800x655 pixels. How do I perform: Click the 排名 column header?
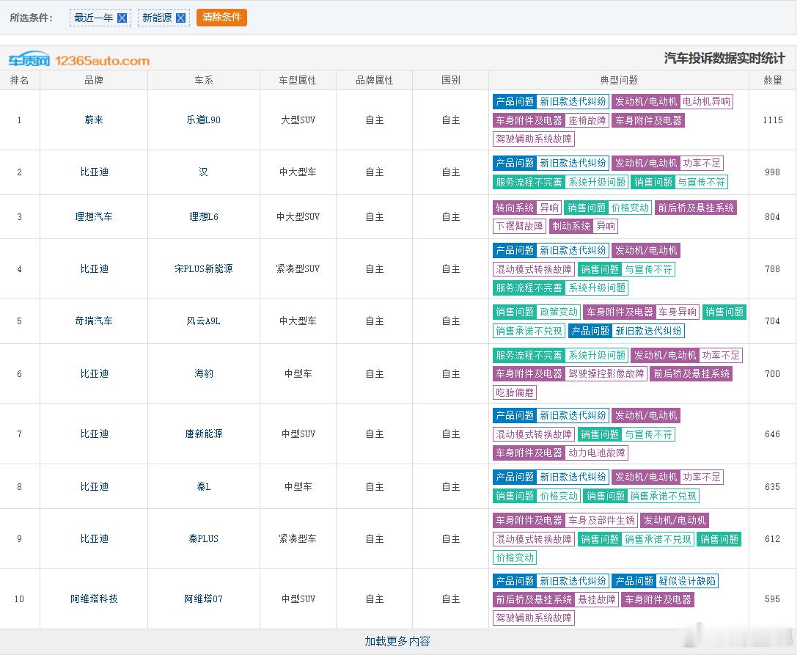point(19,80)
